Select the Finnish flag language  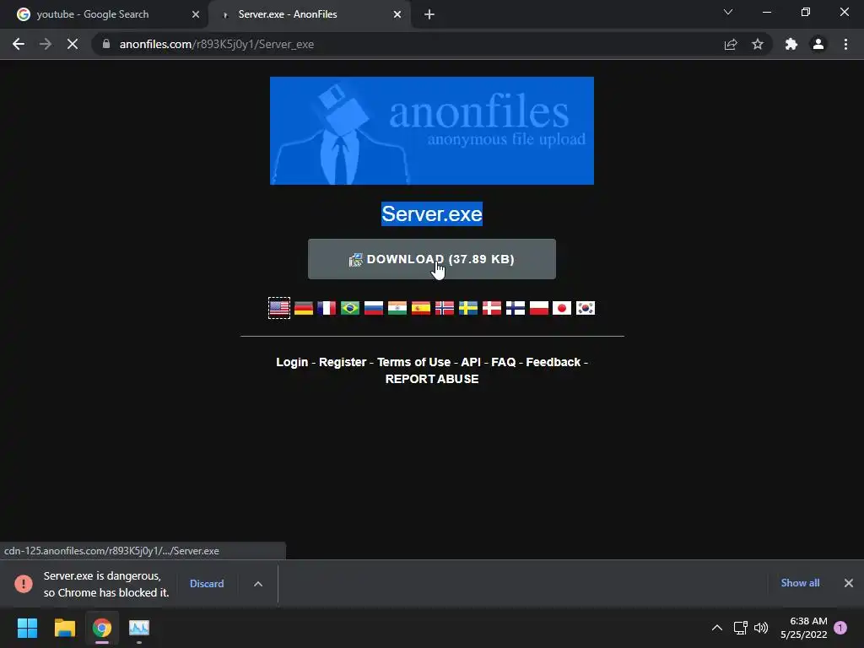point(516,308)
